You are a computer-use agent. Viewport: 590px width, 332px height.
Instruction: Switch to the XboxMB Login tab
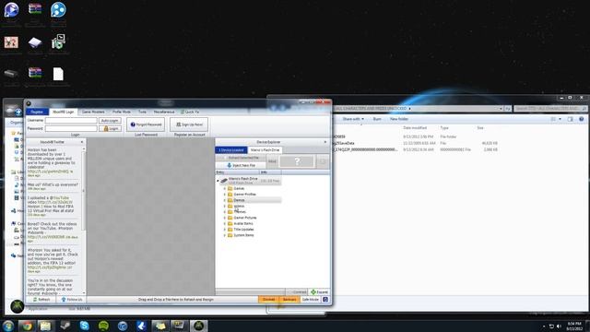click(x=64, y=112)
